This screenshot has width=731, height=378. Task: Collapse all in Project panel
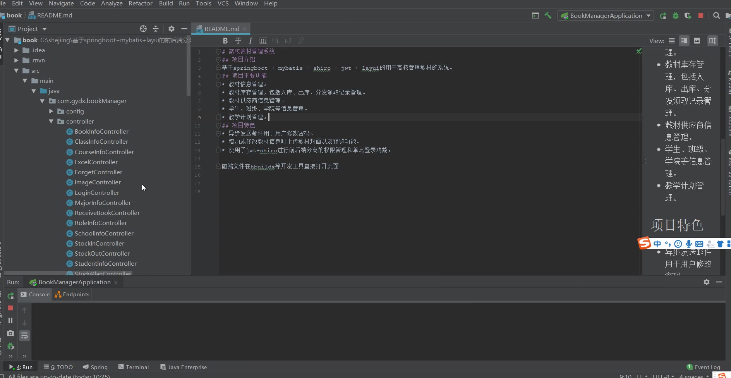[156, 29]
